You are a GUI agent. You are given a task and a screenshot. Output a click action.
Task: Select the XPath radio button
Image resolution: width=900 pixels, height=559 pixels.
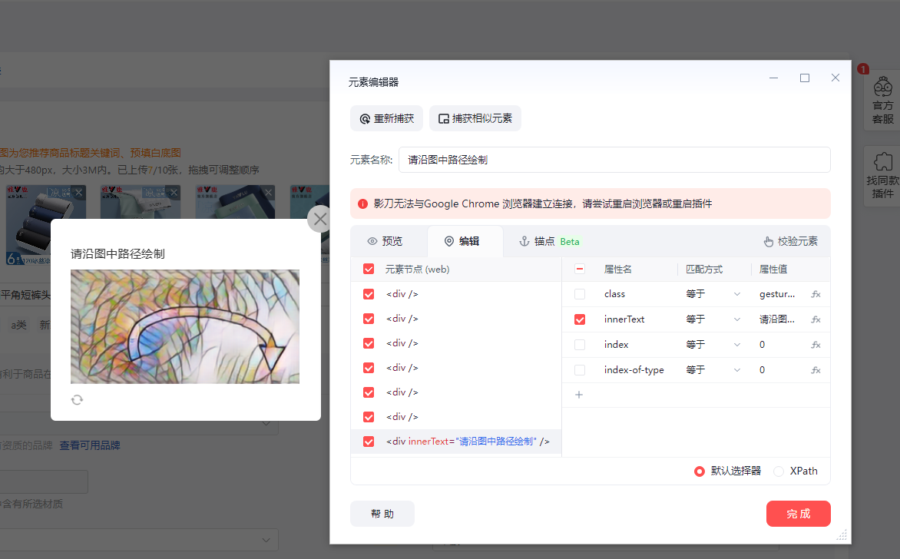click(779, 471)
